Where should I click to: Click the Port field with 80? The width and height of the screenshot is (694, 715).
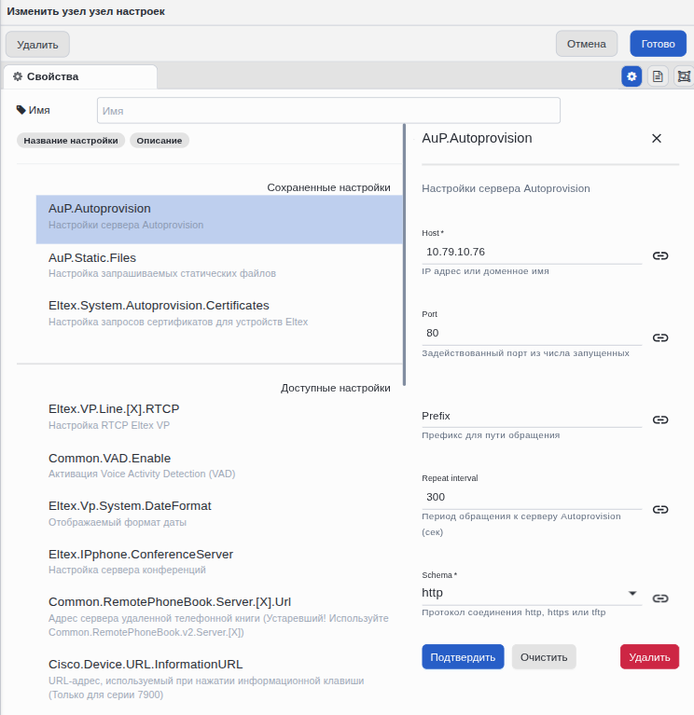click(531, 334)
